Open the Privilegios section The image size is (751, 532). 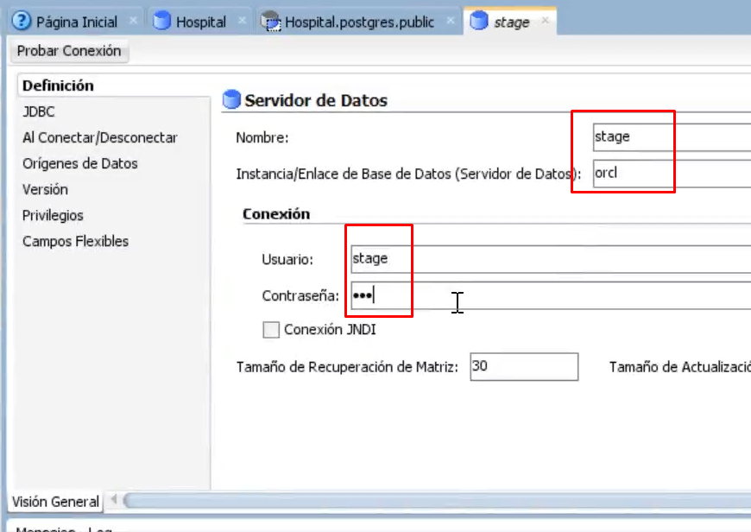[x=53, y=215]
